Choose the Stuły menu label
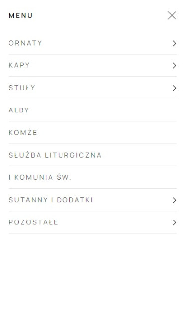The image size is (186, 330). coord(22,88)
